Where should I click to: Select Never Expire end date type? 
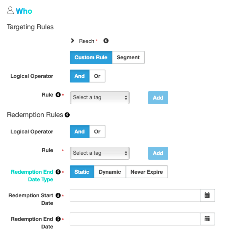coord(147,172)
